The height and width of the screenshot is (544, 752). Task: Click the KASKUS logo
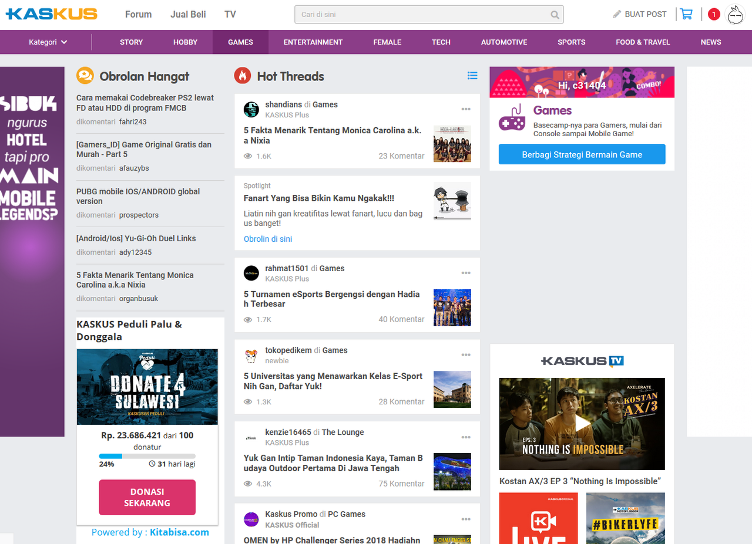point(51,14)
